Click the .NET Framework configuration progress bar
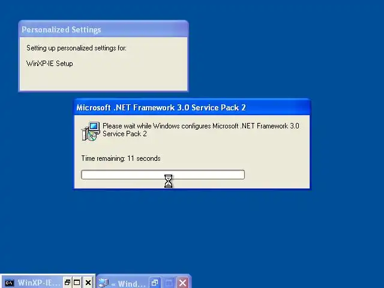This screenshot has height=288, width=384. (163, 175)
